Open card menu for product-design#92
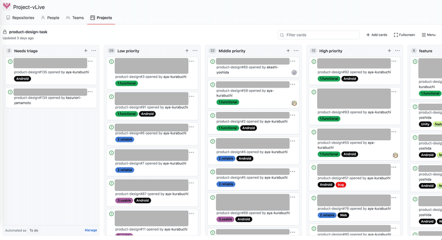The image size is (442, 240). 394,61
